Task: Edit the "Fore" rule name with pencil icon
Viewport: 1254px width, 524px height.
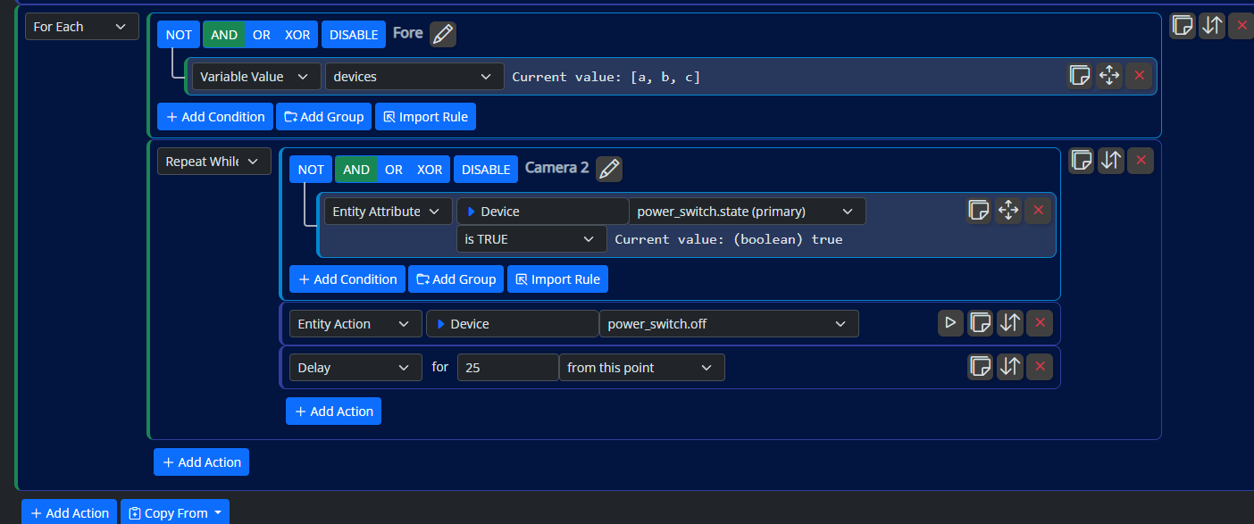Action: click(443, 32)
